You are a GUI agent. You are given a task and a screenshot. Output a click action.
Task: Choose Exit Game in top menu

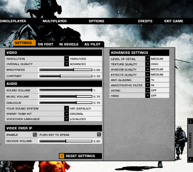coord(174,21)
